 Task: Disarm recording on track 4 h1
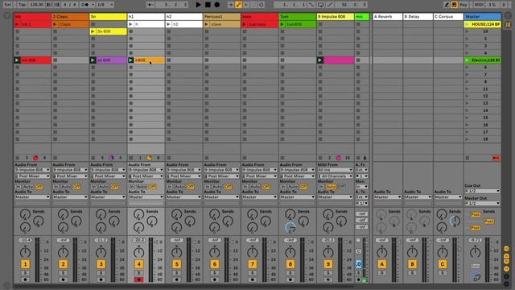click(139, 280)
